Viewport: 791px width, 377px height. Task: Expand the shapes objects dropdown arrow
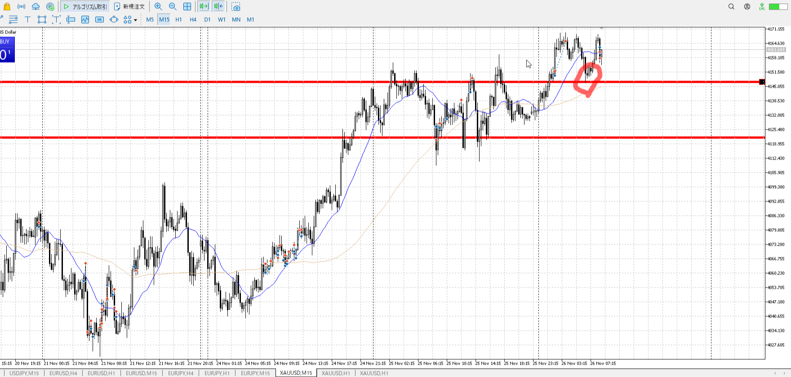(135, 20)
